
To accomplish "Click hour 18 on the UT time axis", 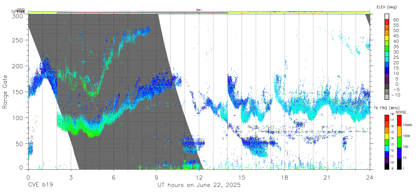I will [x=285, y=177].
